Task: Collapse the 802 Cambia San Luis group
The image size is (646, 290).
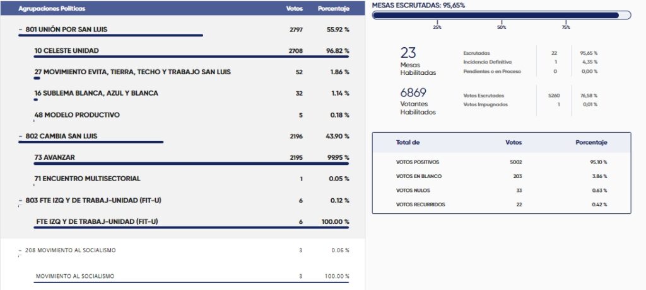Action: pos(21,137)
